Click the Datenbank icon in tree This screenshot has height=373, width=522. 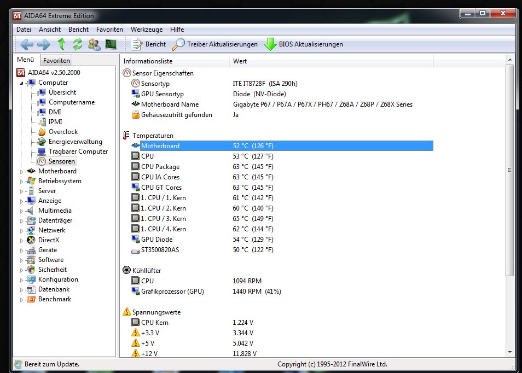[x=31, y=289]
